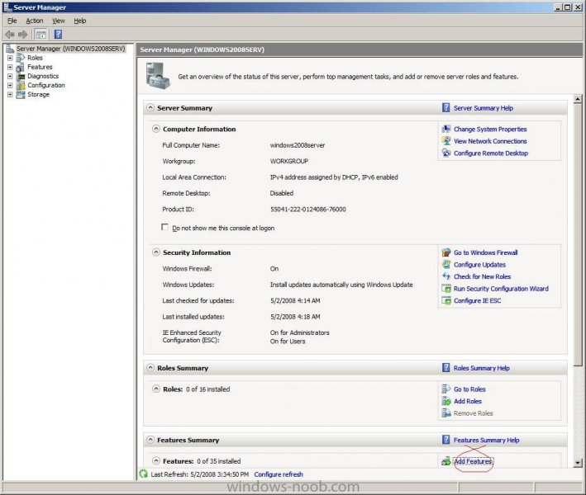Click the Check for New Roles icon
586x495 pixels.
tap(446, 276)
